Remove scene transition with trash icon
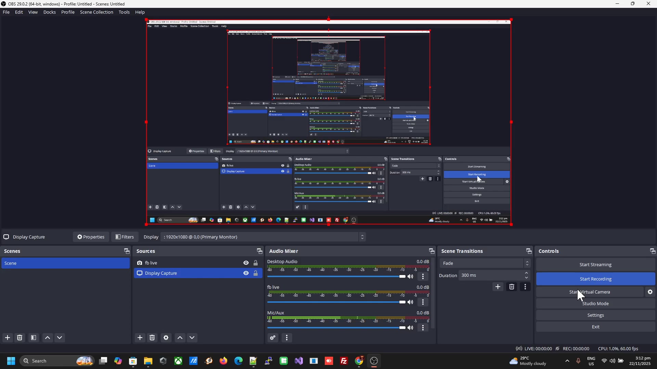This screenshot has height=369, width=657. pyautogui.click(x=512, y=287)
